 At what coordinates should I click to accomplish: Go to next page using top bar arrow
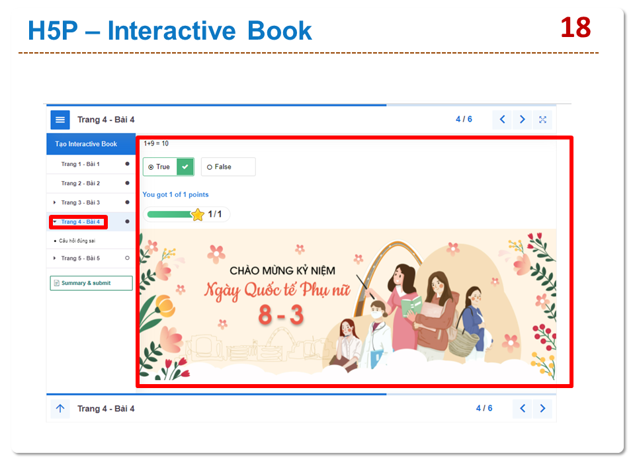coord(523,120)
